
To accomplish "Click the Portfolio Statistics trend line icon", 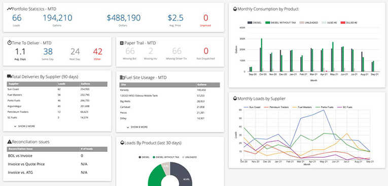I will tap(10, 9).
